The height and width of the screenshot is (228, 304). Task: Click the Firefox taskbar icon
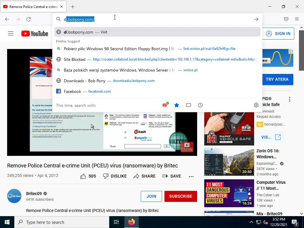(x=132, y=222)
